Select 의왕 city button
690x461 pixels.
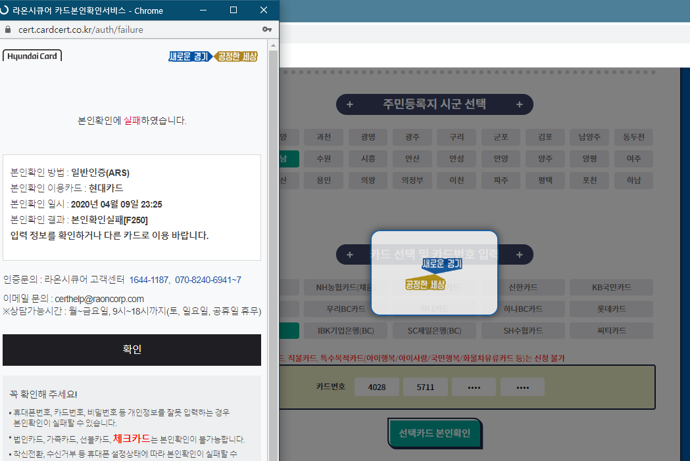(x=368, y=181)
